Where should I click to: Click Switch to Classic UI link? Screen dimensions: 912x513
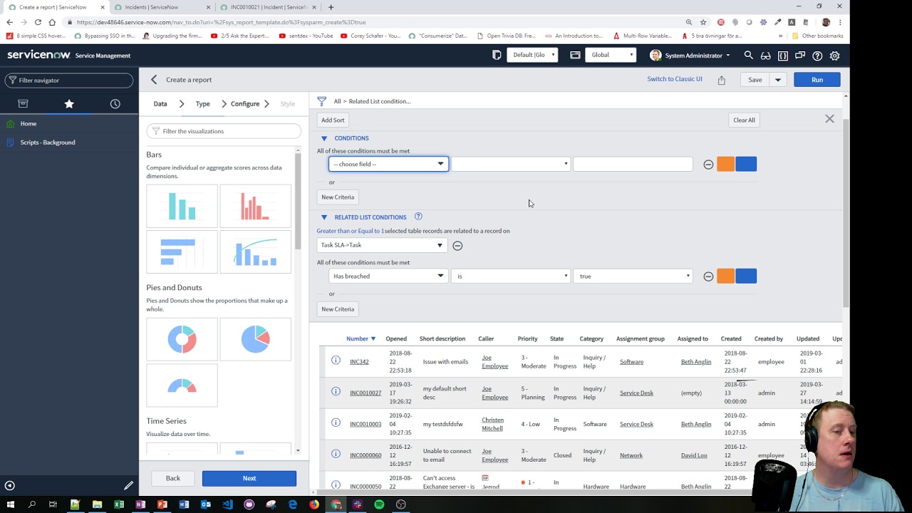coord(675,79)
